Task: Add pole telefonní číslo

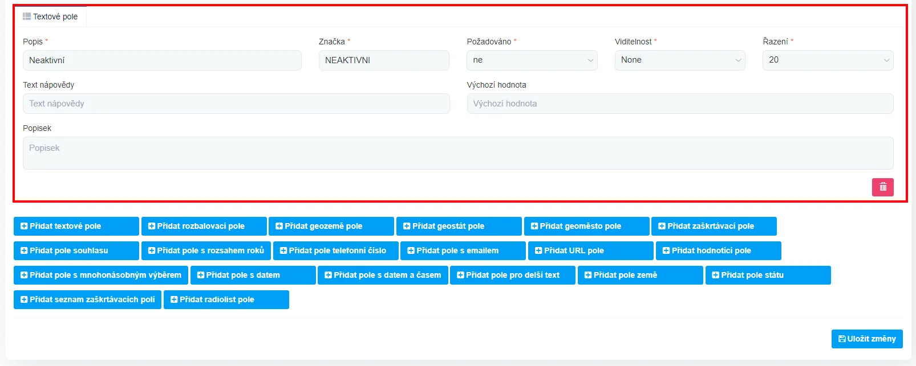Action: click(335, 250)
